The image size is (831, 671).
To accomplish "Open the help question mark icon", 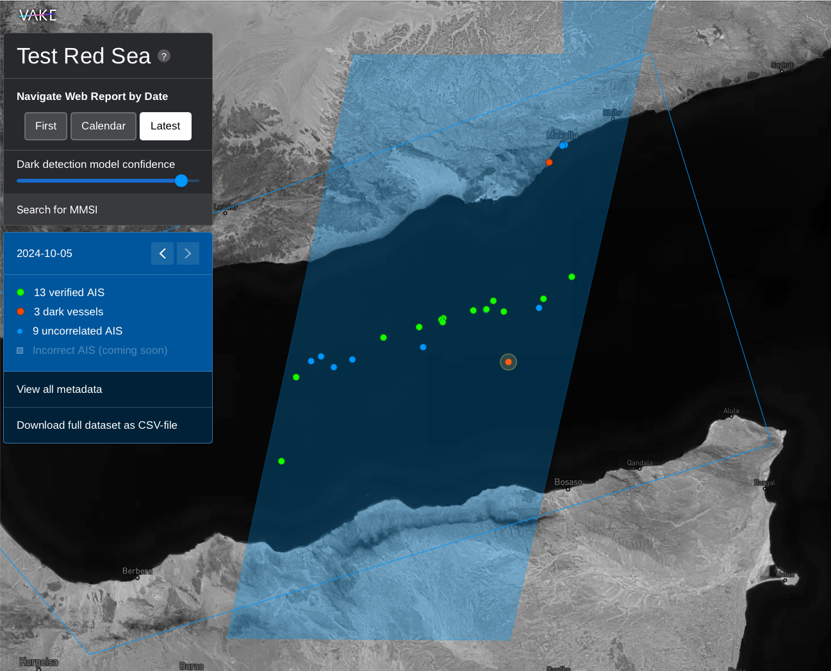I will tap(164, 56).
